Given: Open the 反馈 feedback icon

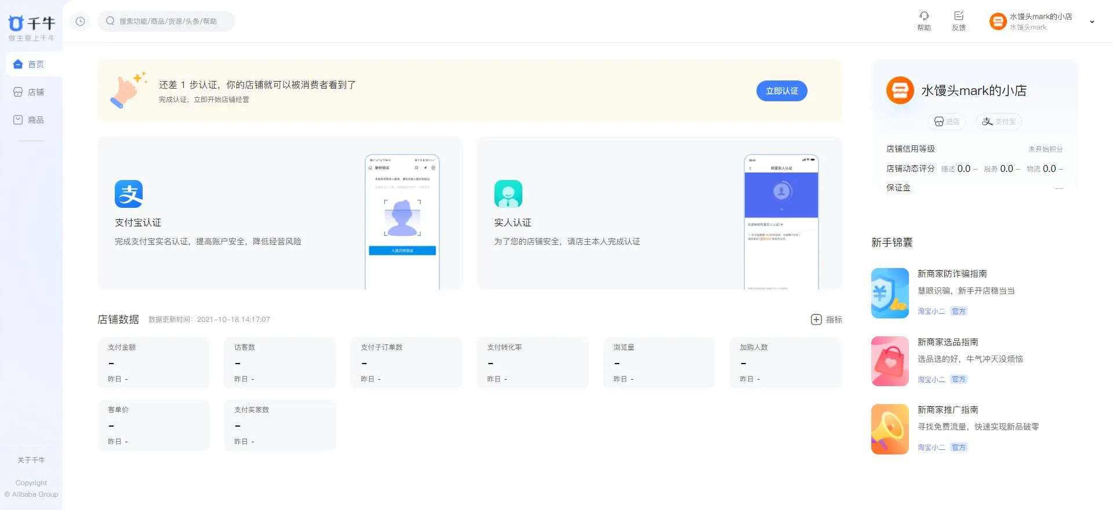Looking at the screenshot, I should pos(959,16).
